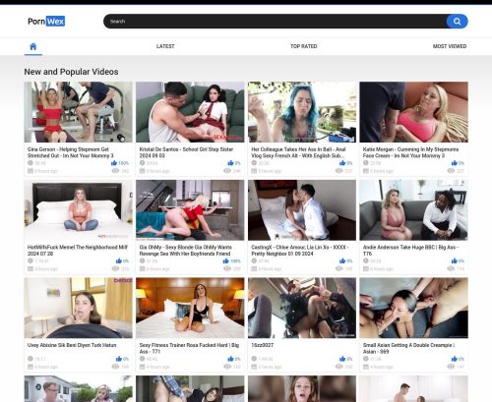Click the home icon in navigation bar

pos(33,46)
